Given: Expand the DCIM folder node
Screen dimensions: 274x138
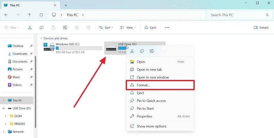Looking at the screenshot, I should click(5, 116).
